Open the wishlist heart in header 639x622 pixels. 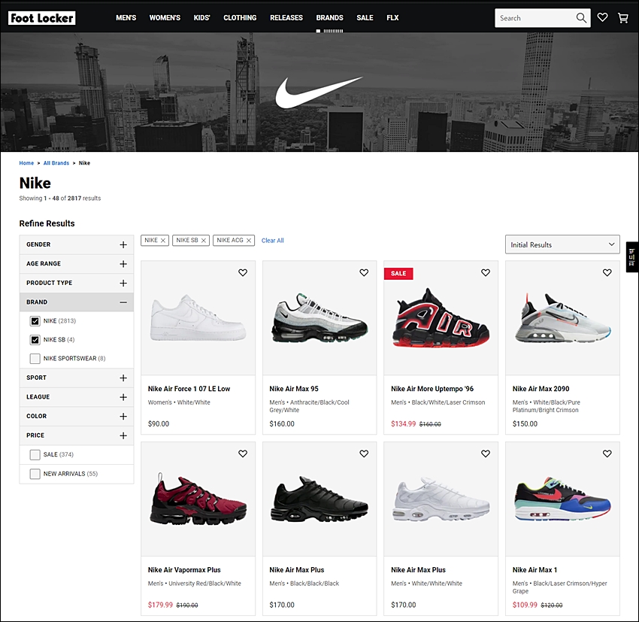click(602, 17)
